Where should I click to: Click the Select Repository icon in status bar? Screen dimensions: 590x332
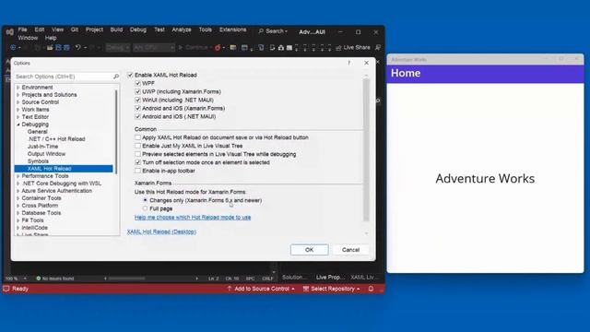305,289
